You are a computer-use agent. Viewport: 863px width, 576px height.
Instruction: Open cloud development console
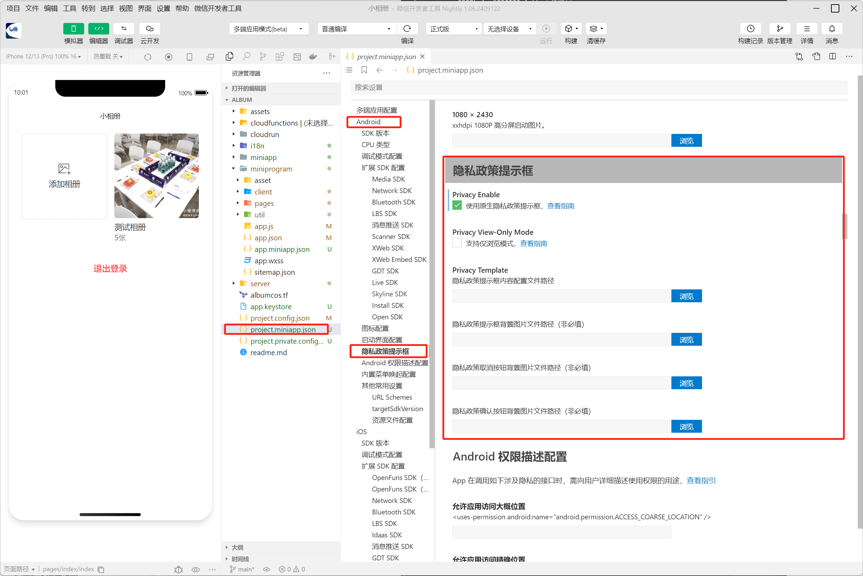click(150, 29)
